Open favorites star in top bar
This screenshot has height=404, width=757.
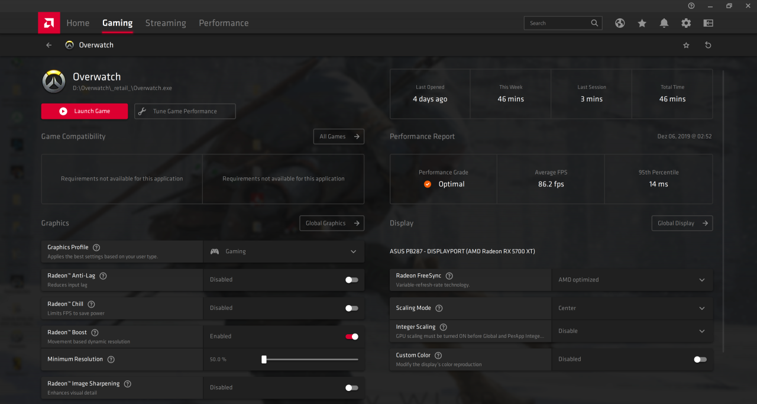pyautogui.click(x=642, y=23)
